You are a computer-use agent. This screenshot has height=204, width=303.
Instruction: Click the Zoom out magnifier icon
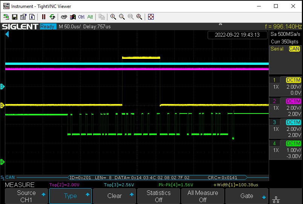[x=122, y=17]
